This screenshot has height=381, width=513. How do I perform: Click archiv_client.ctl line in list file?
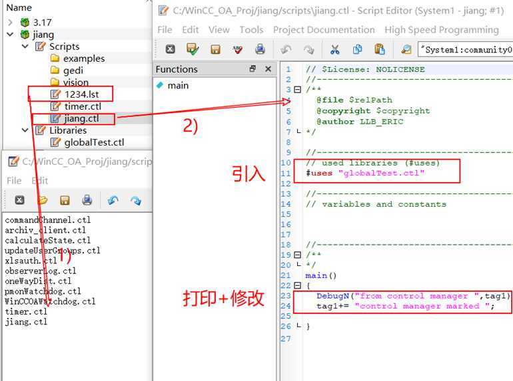pyautogui.click(x=45, y=230)
